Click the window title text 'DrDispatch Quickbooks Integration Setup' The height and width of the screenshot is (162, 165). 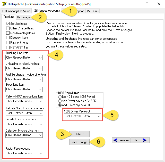[36, 4]
